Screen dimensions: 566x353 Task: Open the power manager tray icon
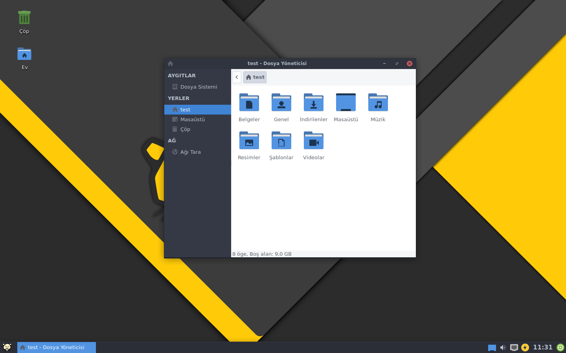(x=525, y=348)
